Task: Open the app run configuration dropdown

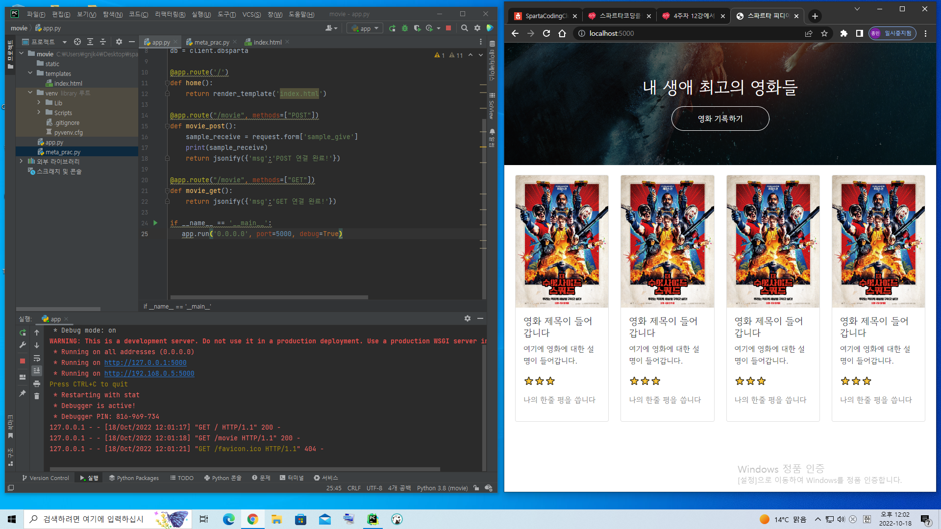Action: tap(365, 28)
